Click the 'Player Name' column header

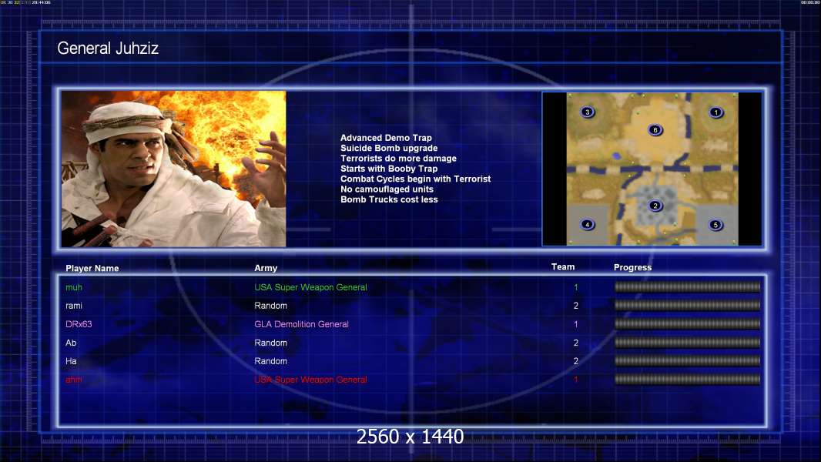pyautogui.click(x=92, y=268)
